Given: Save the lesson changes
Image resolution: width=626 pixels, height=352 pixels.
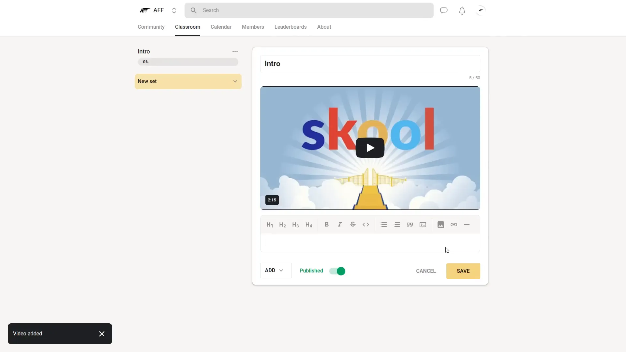Looking at the screenshot, I should tap(463, 271).
